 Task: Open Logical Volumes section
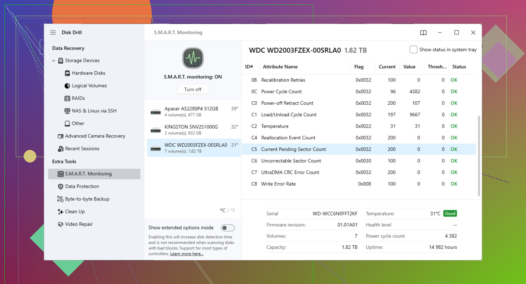tap(89, 86)
